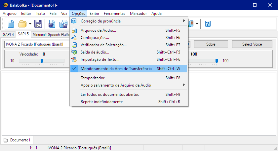Click the blue Help question mark icon
Viewport: 278px width, 151px height.
pos(208,24)
